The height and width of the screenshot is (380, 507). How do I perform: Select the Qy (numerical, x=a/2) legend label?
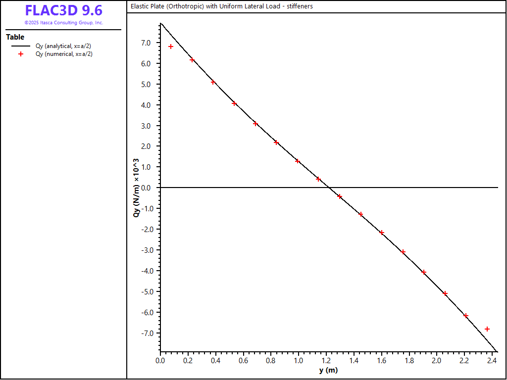(x=64, y=54)
